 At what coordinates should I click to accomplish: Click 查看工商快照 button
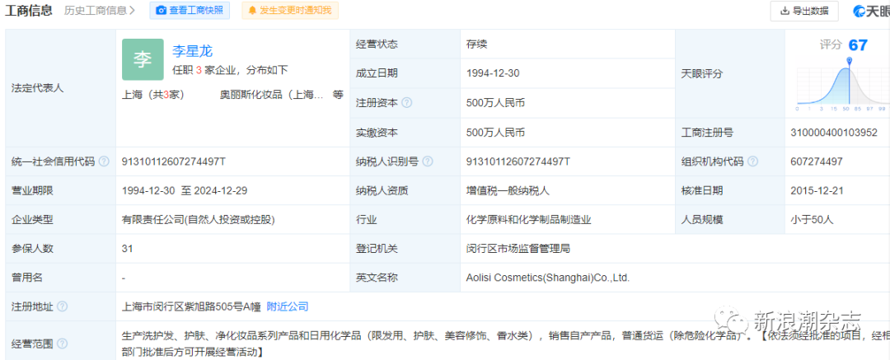pyautogui.click(x=190, y=10)
